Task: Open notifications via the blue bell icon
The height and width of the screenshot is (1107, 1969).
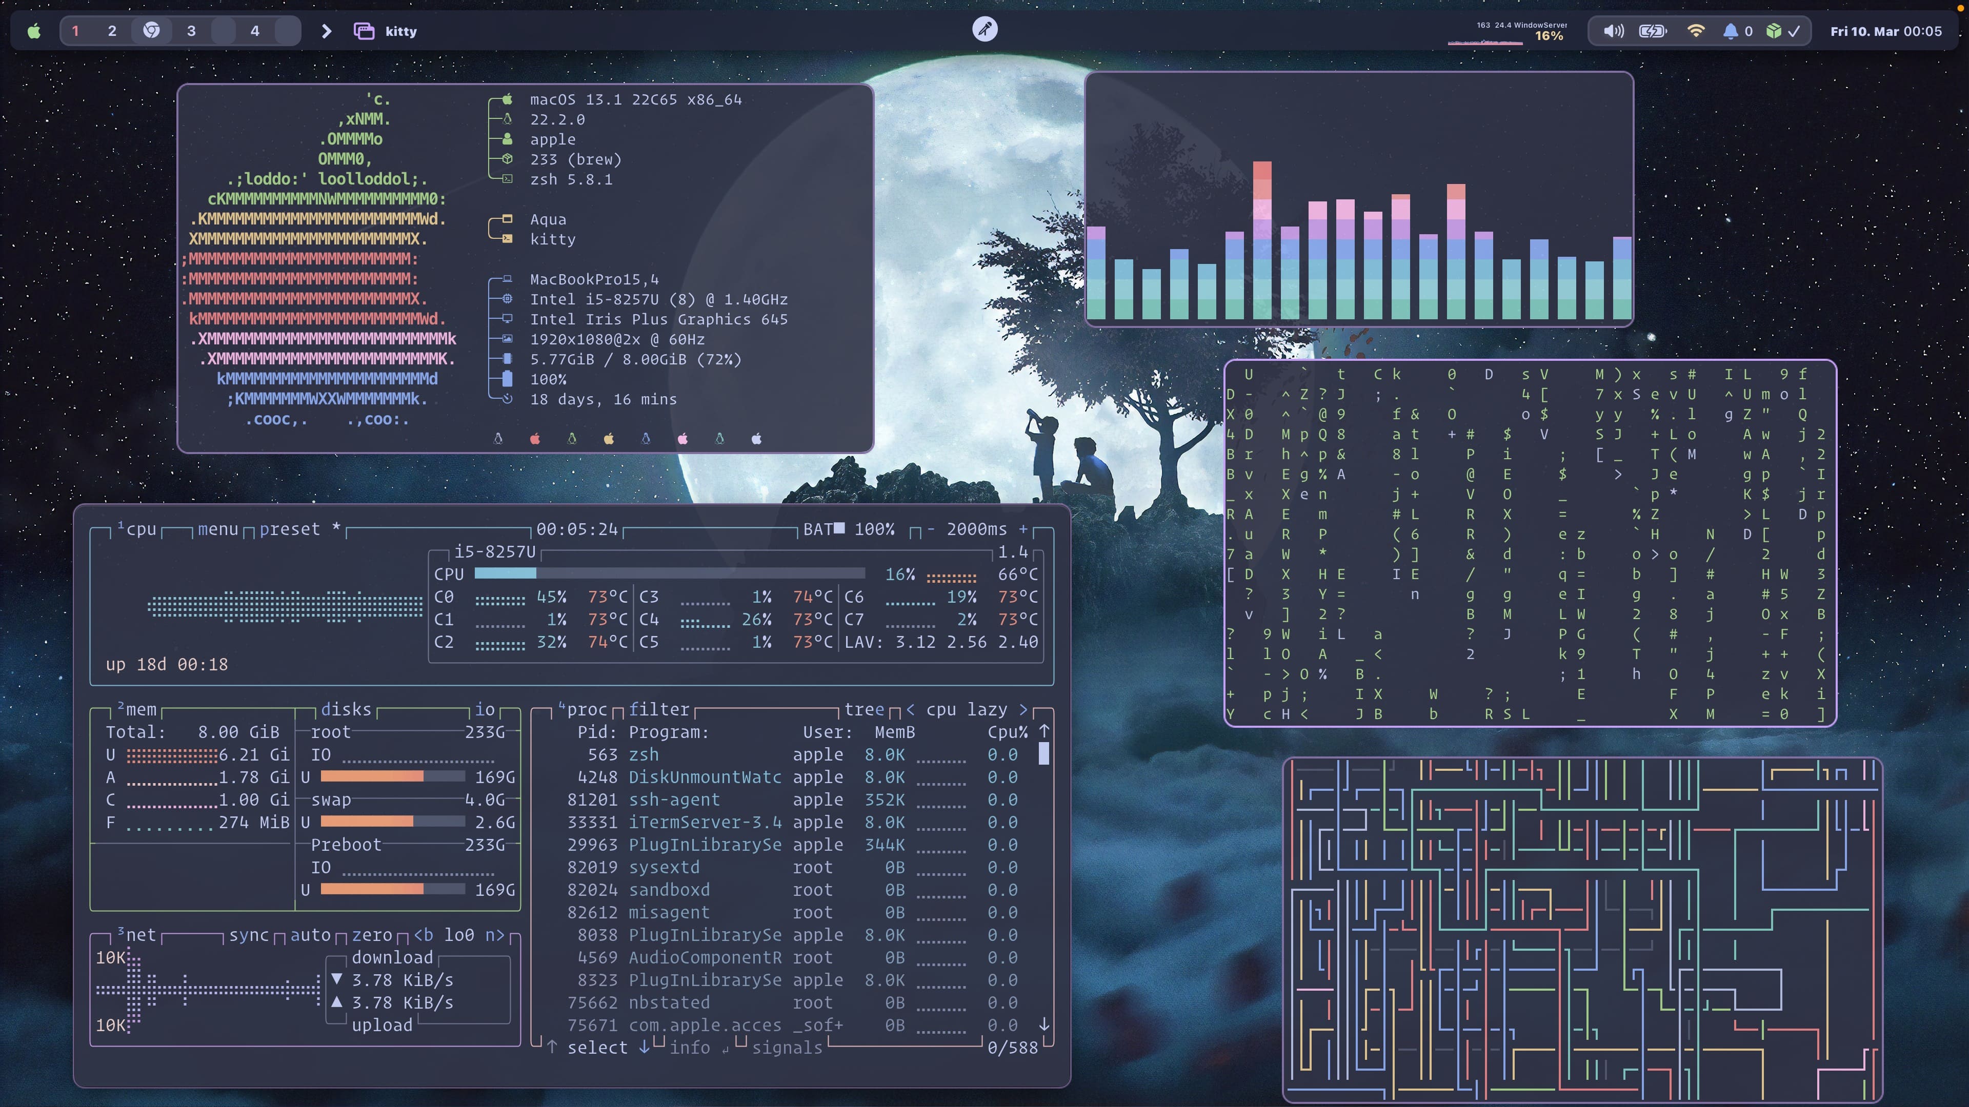Action: coord(1730,31)
